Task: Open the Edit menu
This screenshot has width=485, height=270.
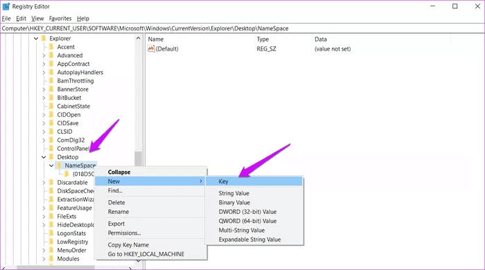Action: pyautogui.click(x=21, y=19)
